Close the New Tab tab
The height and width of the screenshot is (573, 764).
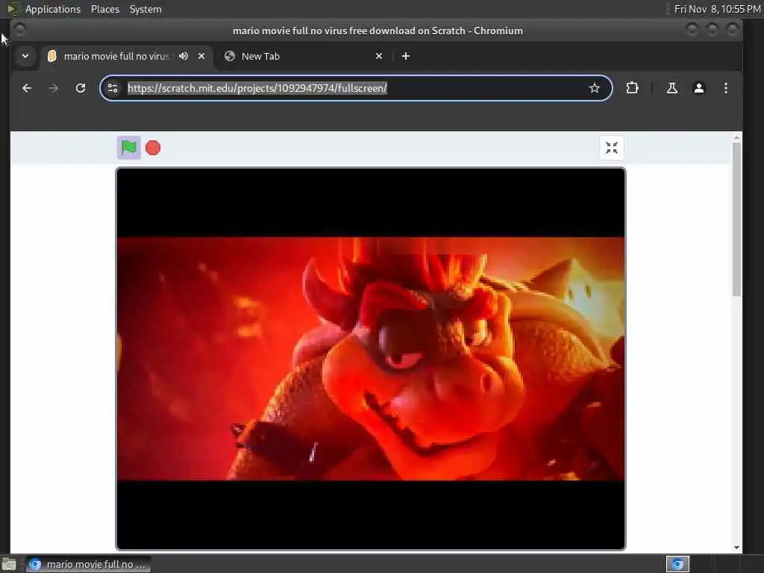[x=379, y=56]
